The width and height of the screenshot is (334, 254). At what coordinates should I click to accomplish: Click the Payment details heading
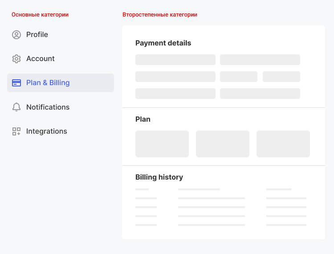point(163,43)
